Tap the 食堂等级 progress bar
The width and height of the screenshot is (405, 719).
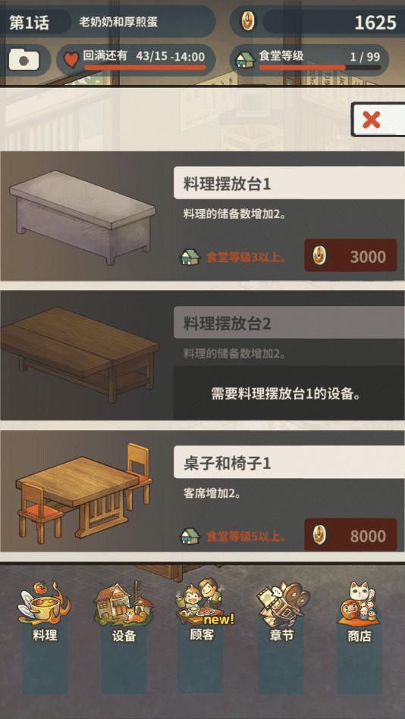point(319,67)
